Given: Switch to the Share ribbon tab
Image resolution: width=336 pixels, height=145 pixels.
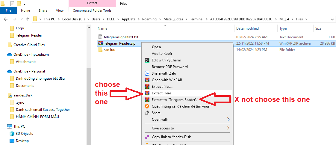Looking at the screenshot, I should point(43,10).
